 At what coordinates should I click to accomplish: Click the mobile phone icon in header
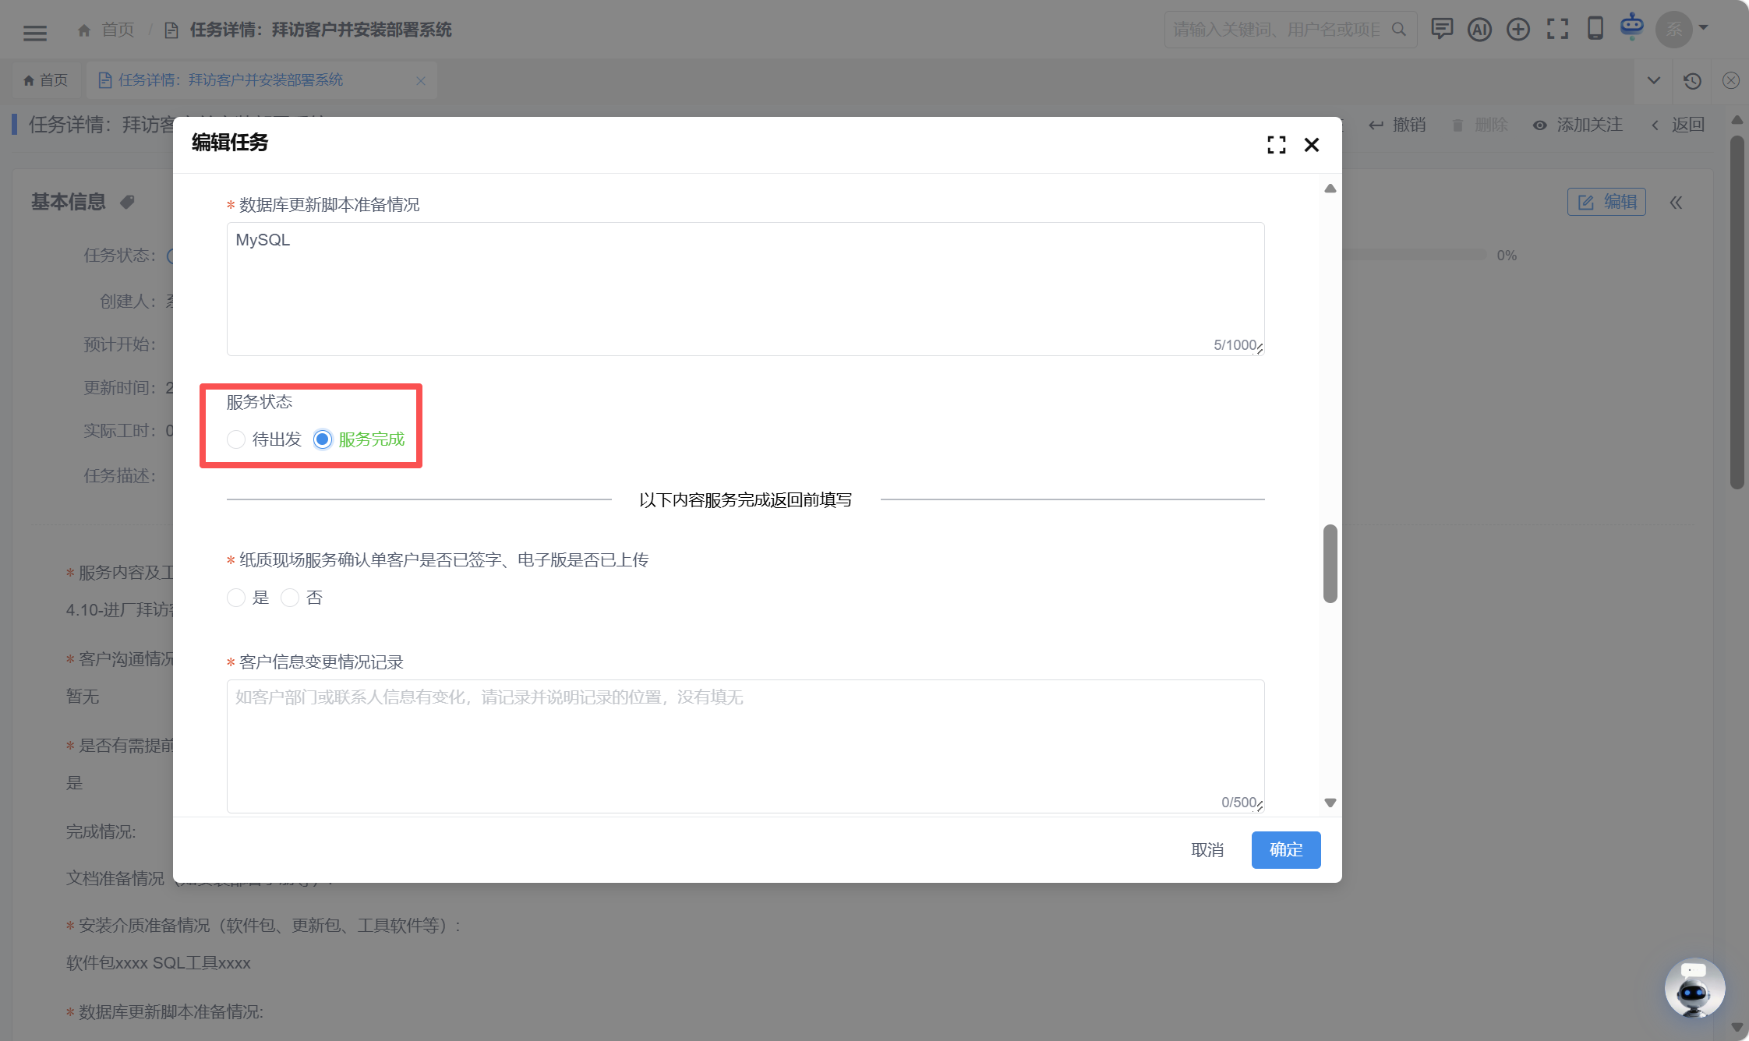1595,28
